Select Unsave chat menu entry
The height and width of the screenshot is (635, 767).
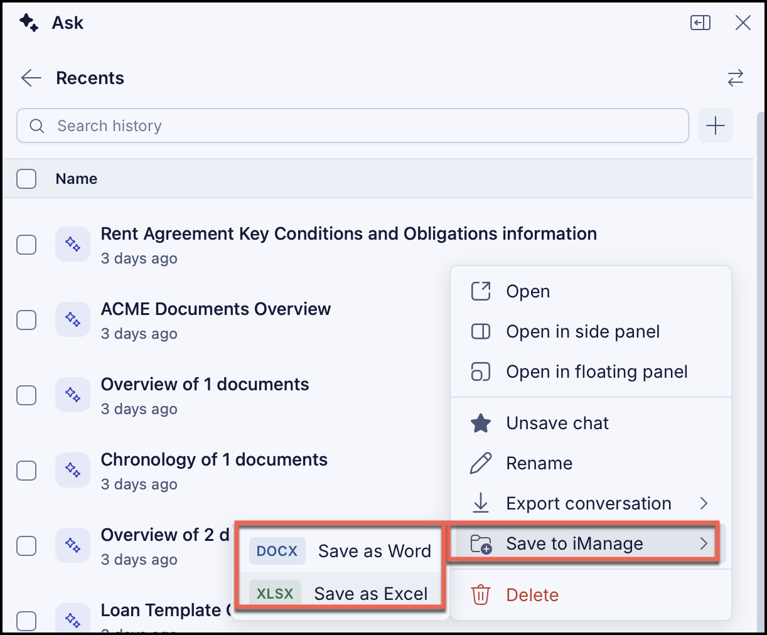point(591,424)
